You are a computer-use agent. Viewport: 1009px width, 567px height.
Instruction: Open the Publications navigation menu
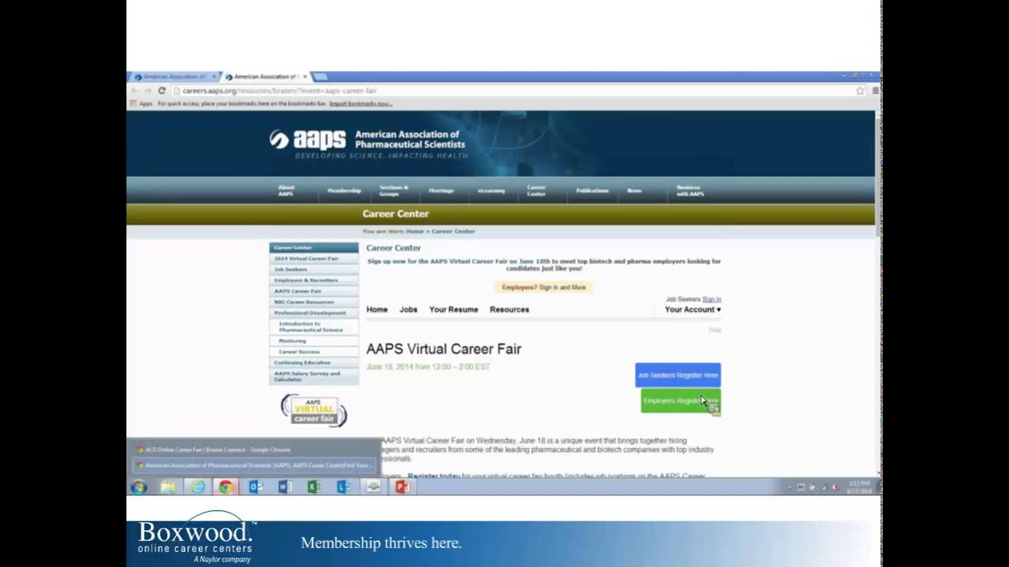(x=592, y=191)
